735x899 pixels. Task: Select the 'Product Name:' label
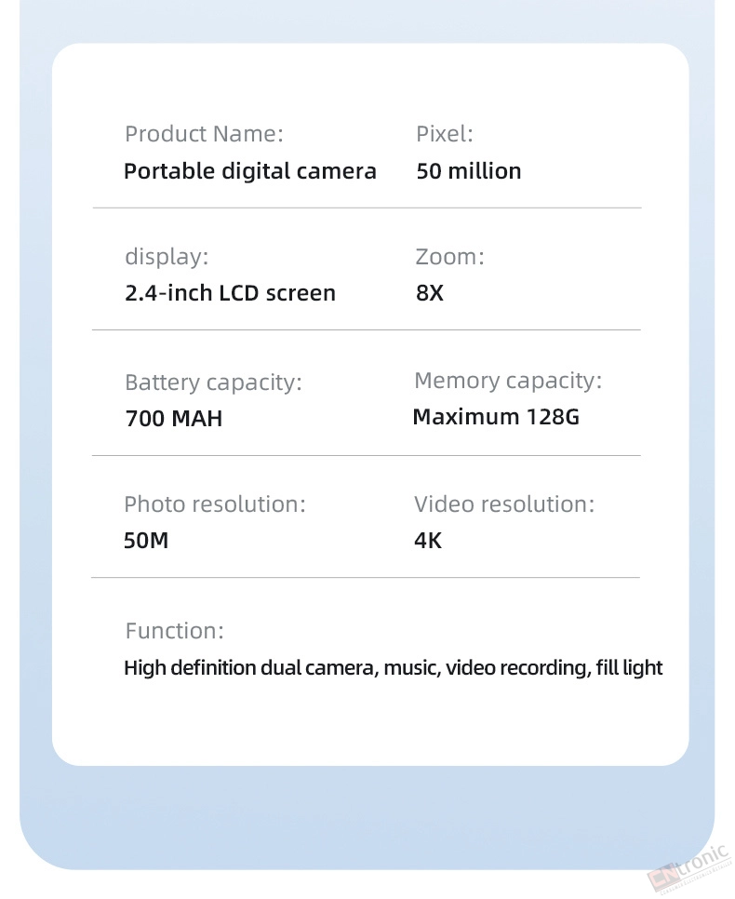[x=204, y=134]
